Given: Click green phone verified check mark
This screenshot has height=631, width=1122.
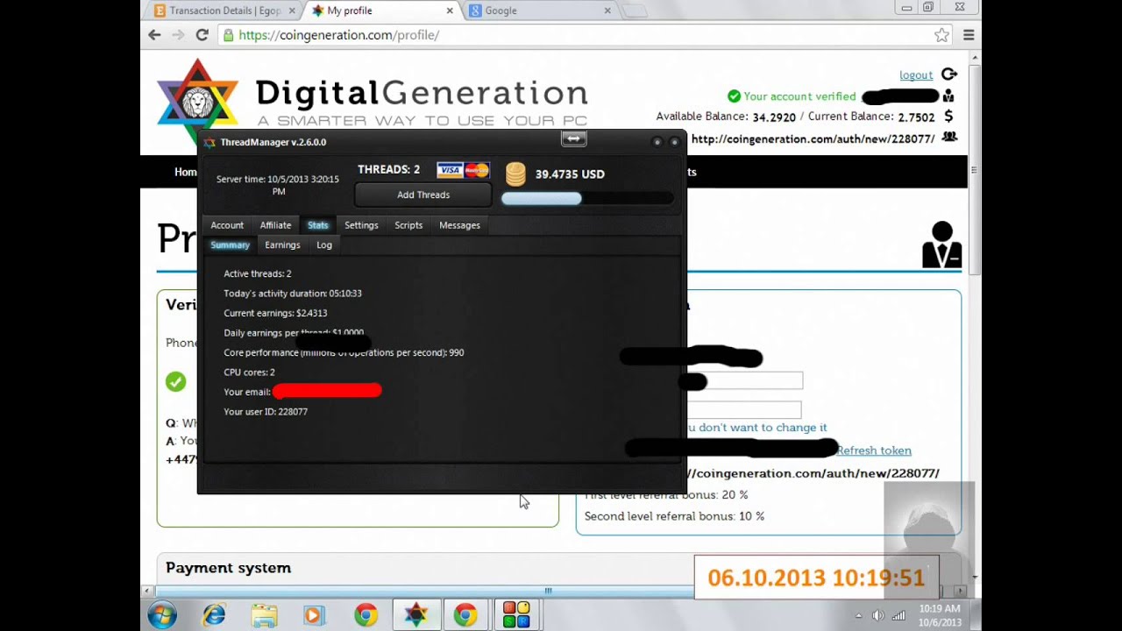Looking at the screenshot, I should (176, 381).
